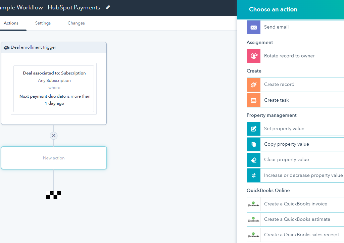Select Create a QuickBooks estimate action
Image resolution: width=344 pixels, height=243 pixels.
tap(297, 220)
